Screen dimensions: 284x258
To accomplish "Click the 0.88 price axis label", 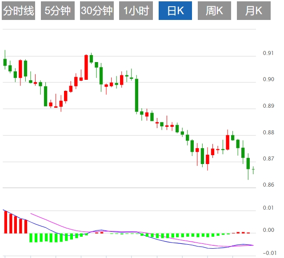I will coord(268,133).
